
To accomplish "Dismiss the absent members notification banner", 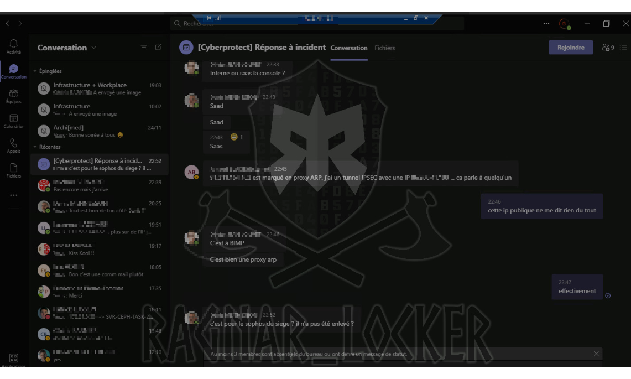I will [x=596, y=354].
